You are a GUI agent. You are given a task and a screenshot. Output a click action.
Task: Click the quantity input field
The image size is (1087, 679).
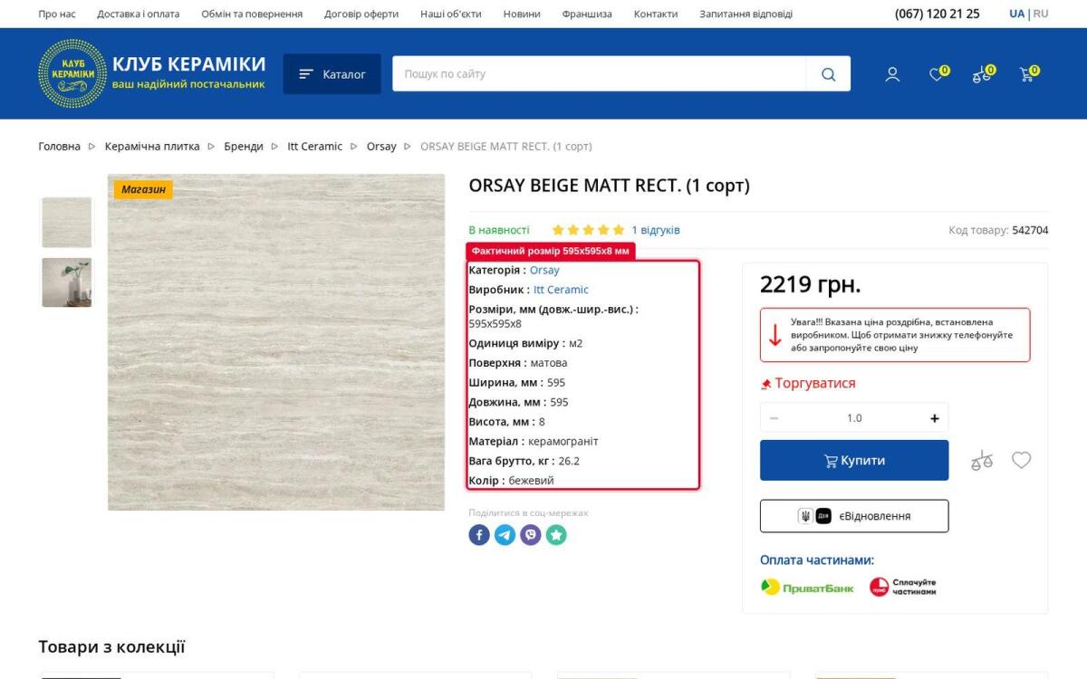click(x=854, y=418)
